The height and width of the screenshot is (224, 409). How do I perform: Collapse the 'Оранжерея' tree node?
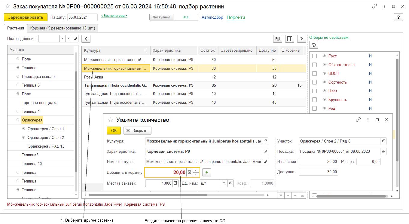18,120
